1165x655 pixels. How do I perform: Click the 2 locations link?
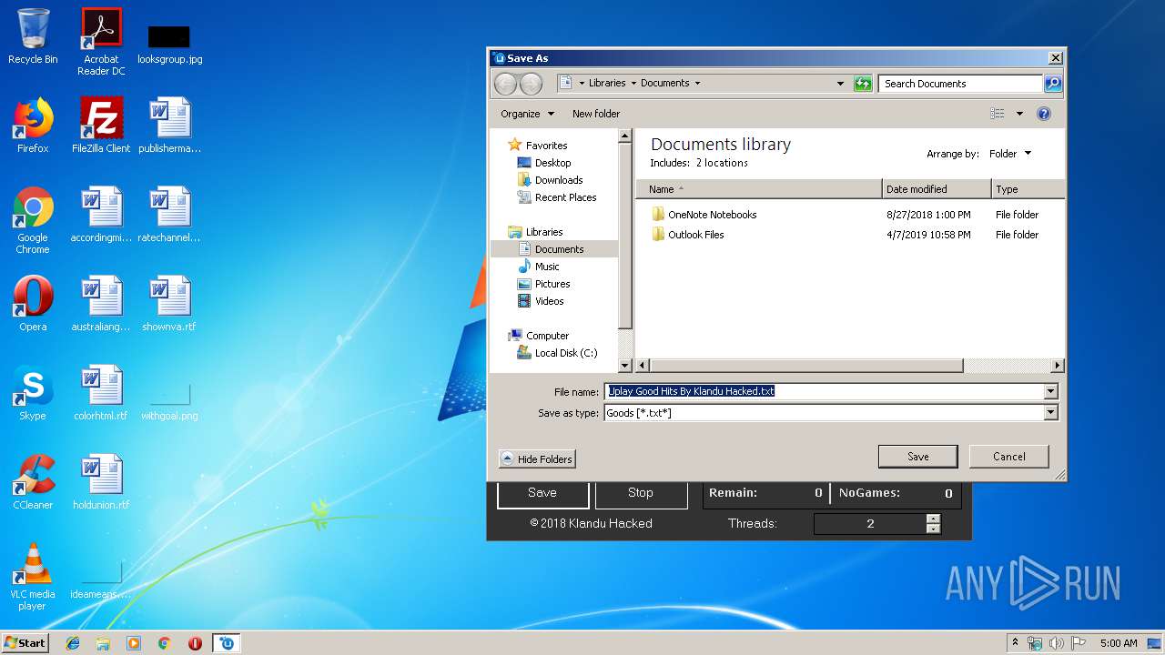(x=722, y=163)
